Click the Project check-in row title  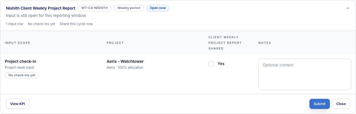pos(20,61)
